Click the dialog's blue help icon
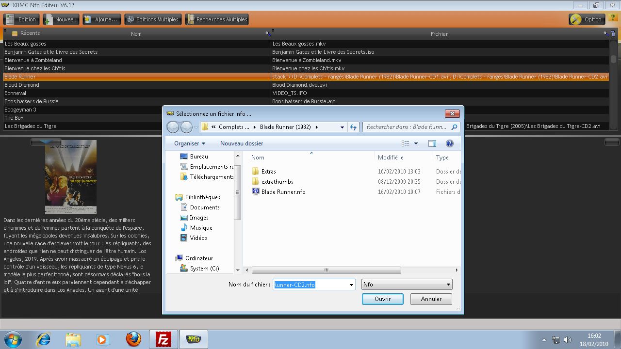Viewport: 621px width, 349px height. coord(449,143)
